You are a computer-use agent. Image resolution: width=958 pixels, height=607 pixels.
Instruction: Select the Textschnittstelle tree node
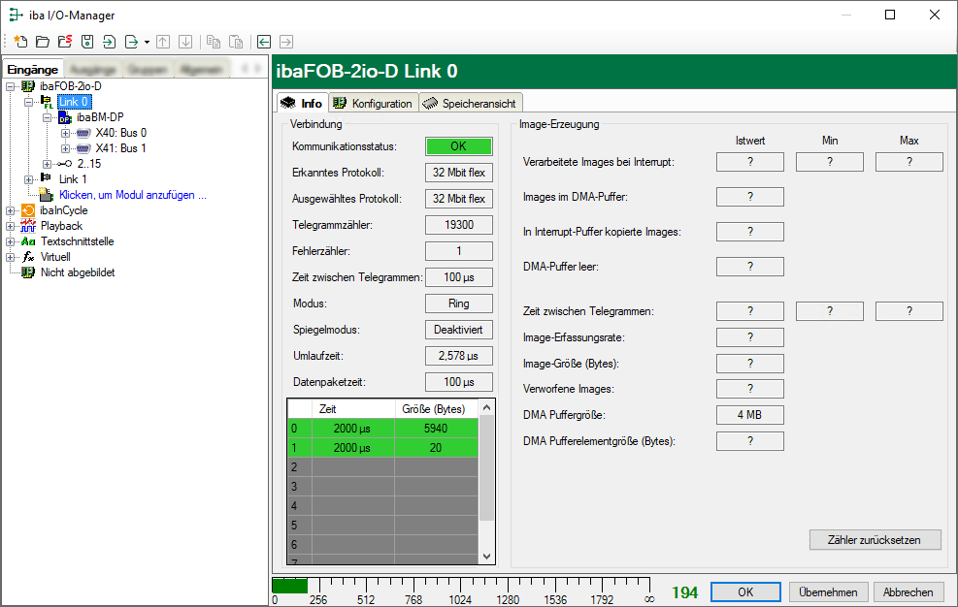coord(79,241)
